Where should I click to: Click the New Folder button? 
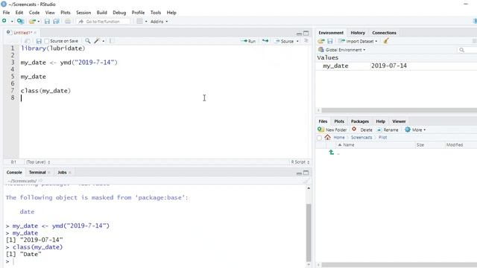coord(332,130)
